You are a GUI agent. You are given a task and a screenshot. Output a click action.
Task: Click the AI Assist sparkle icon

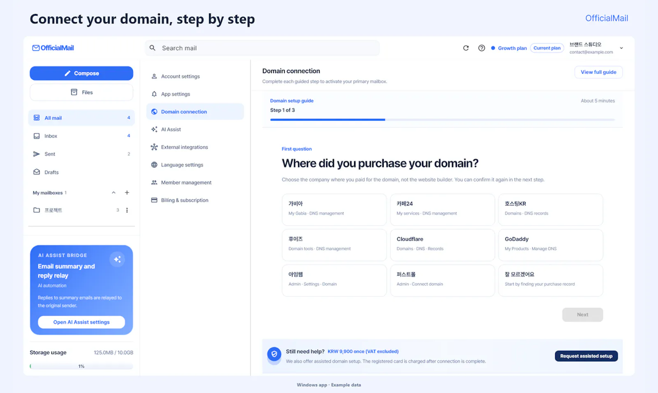154,129
